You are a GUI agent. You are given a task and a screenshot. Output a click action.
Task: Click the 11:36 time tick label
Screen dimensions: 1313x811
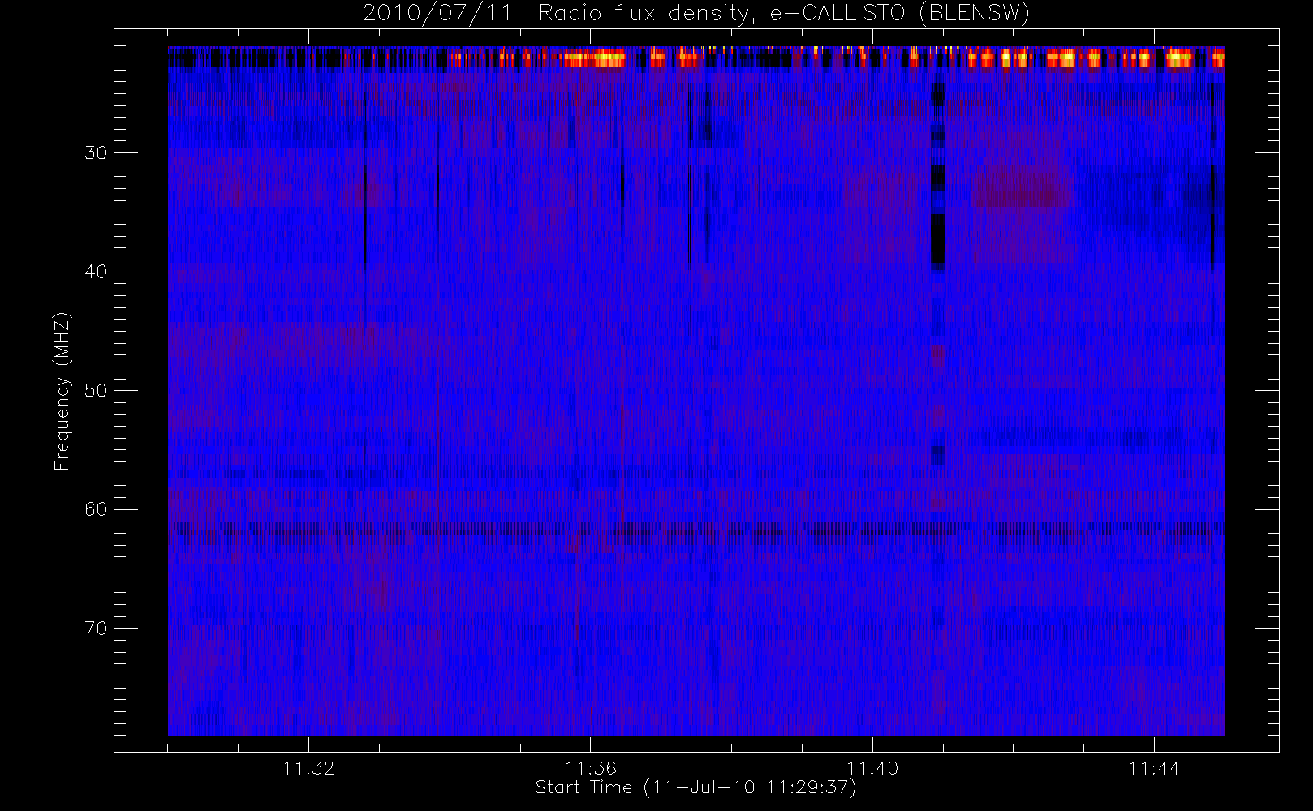(x=591, y=768)
